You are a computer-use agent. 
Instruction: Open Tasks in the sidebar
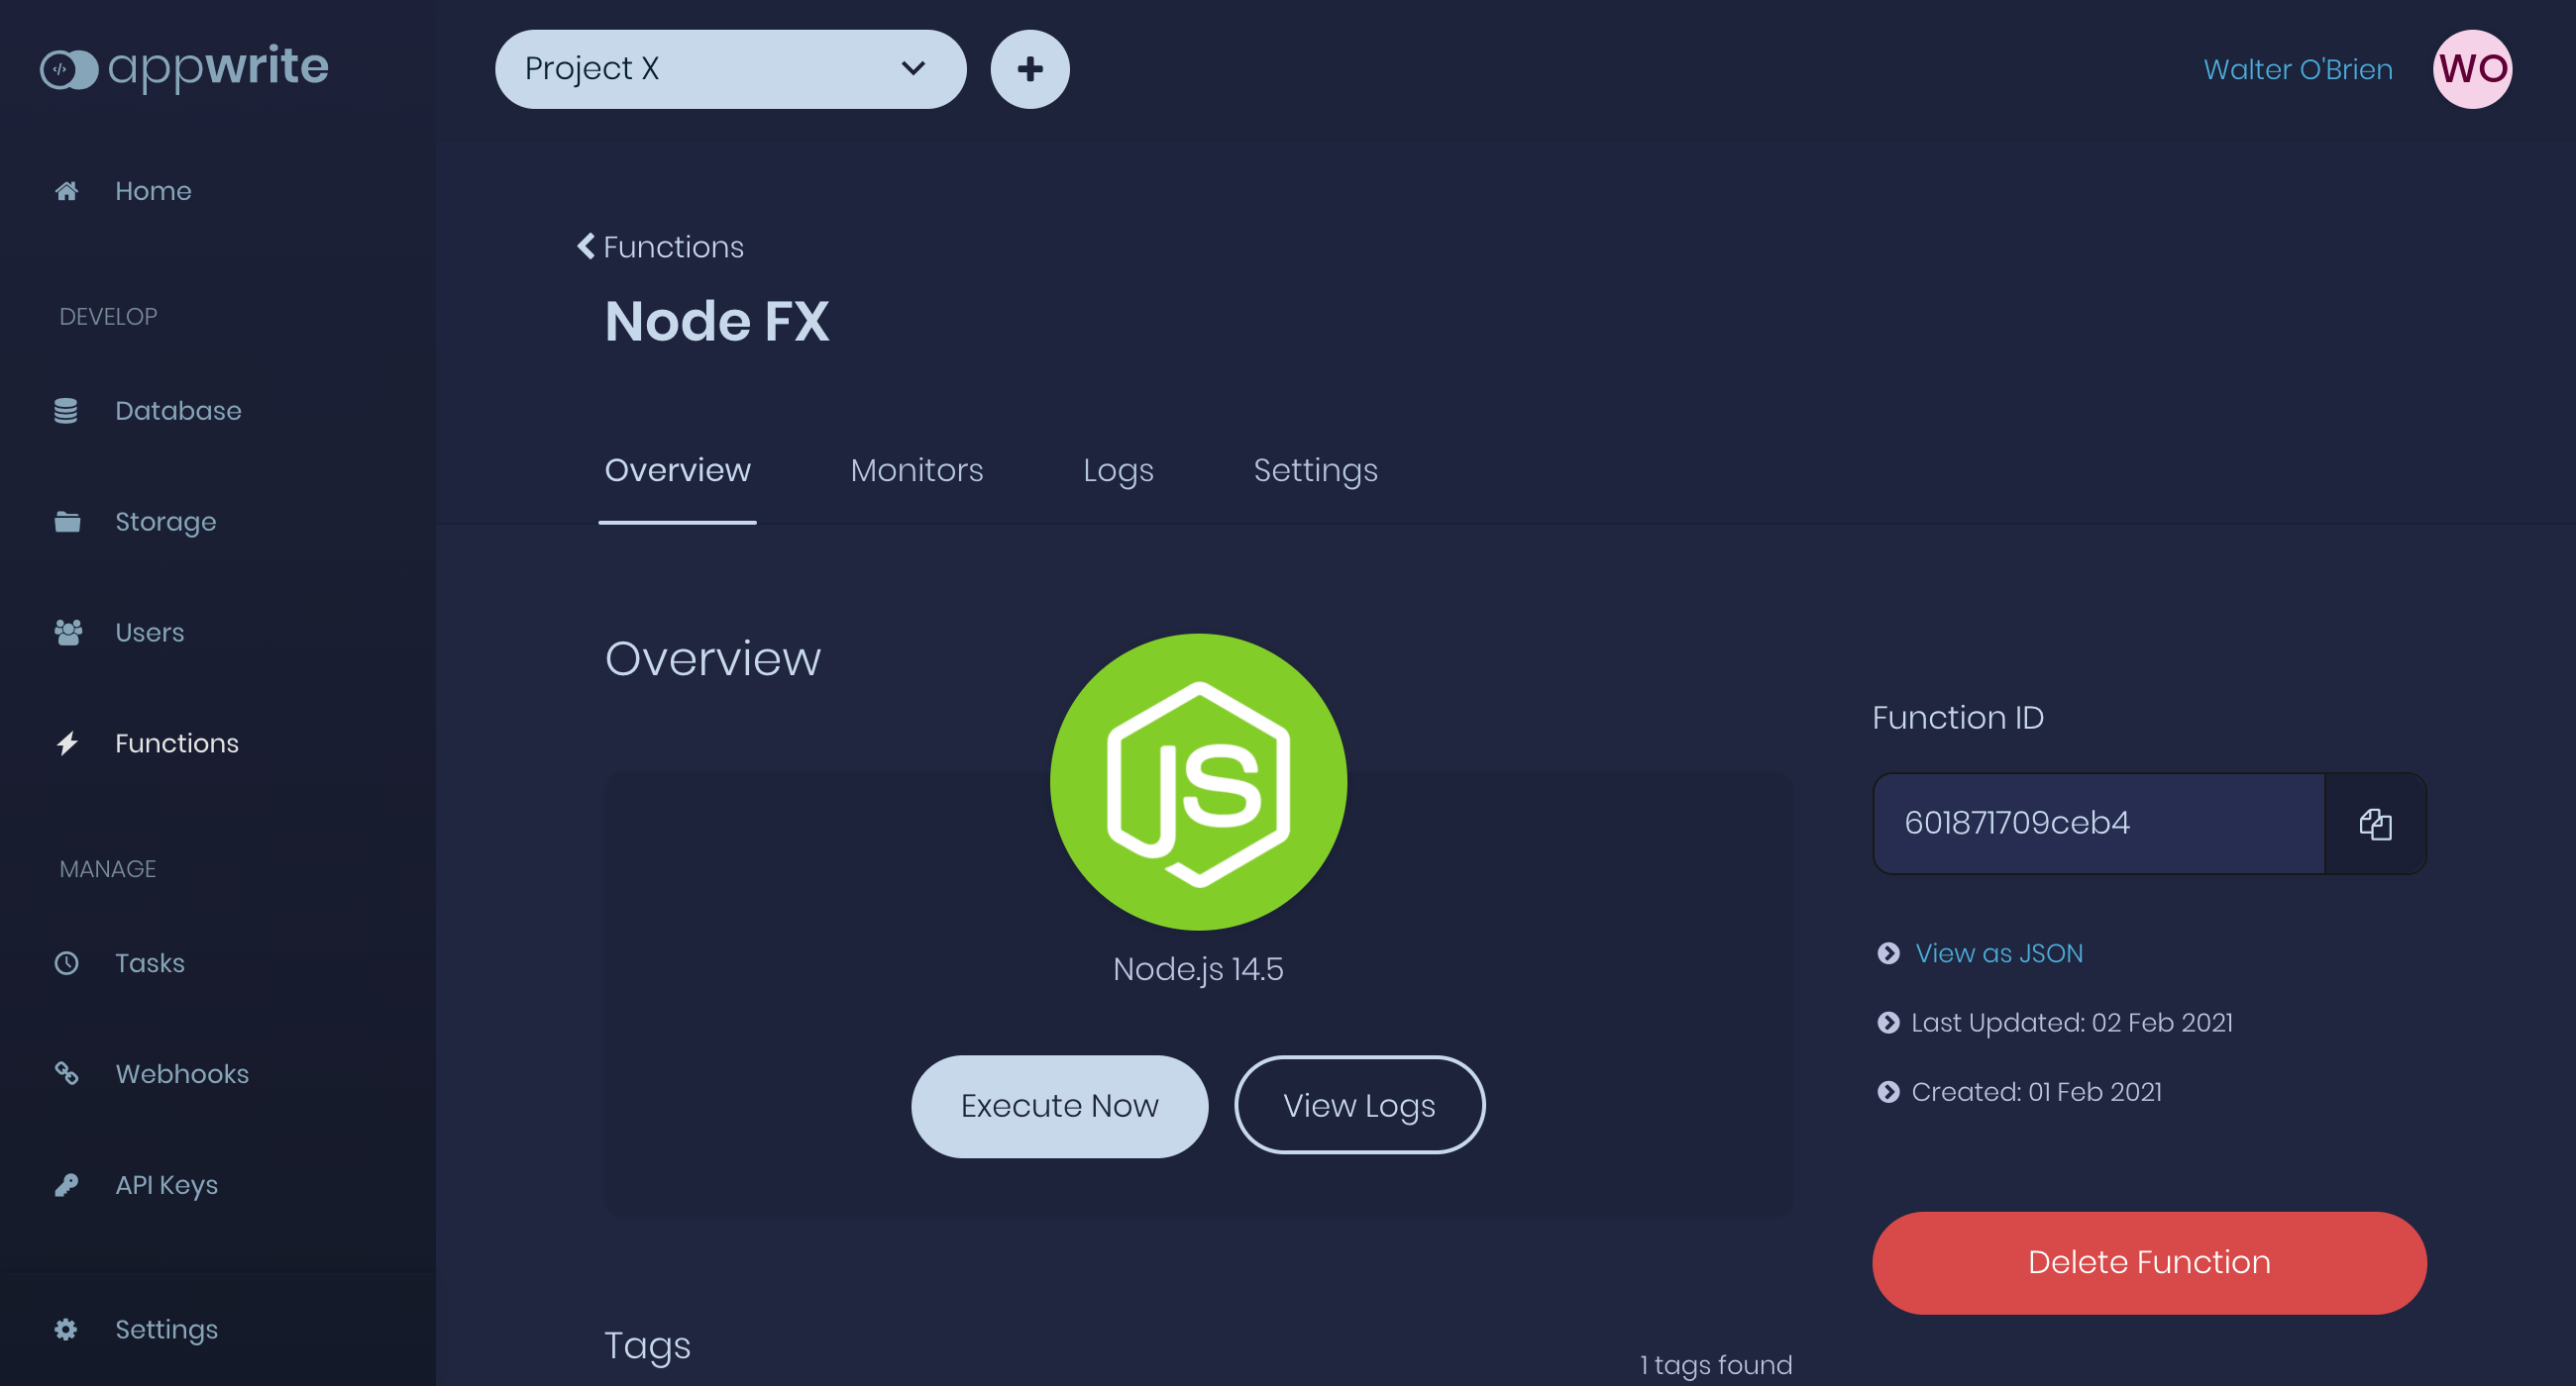click(x=149, y=963)
